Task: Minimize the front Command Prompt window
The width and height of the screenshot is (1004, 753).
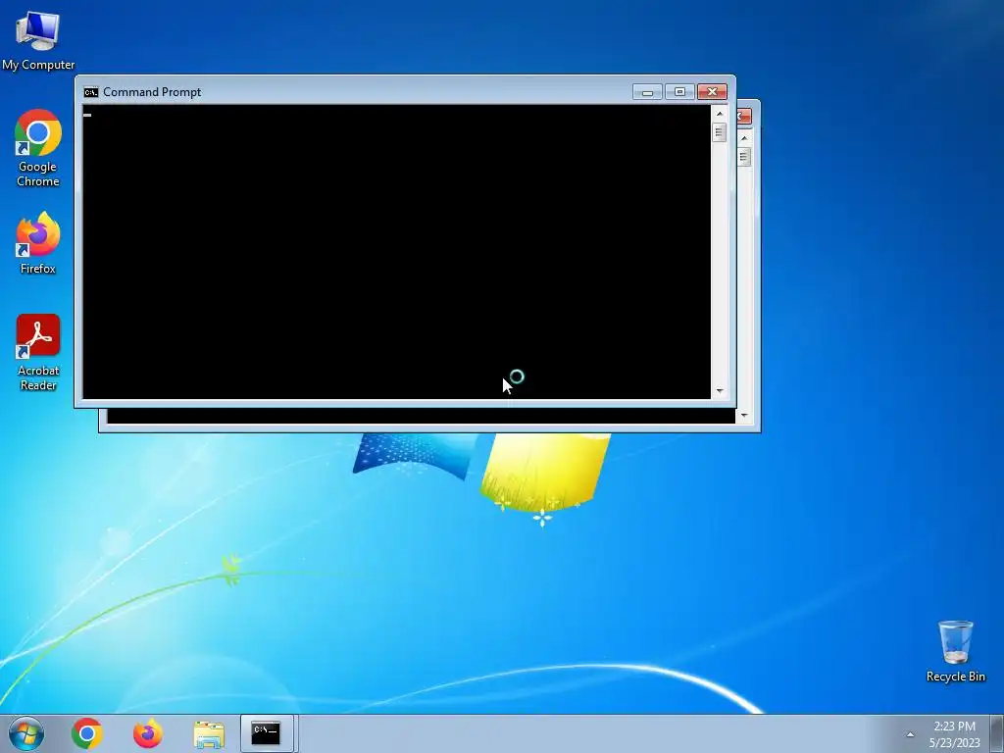Action: [x=647, y=92]
